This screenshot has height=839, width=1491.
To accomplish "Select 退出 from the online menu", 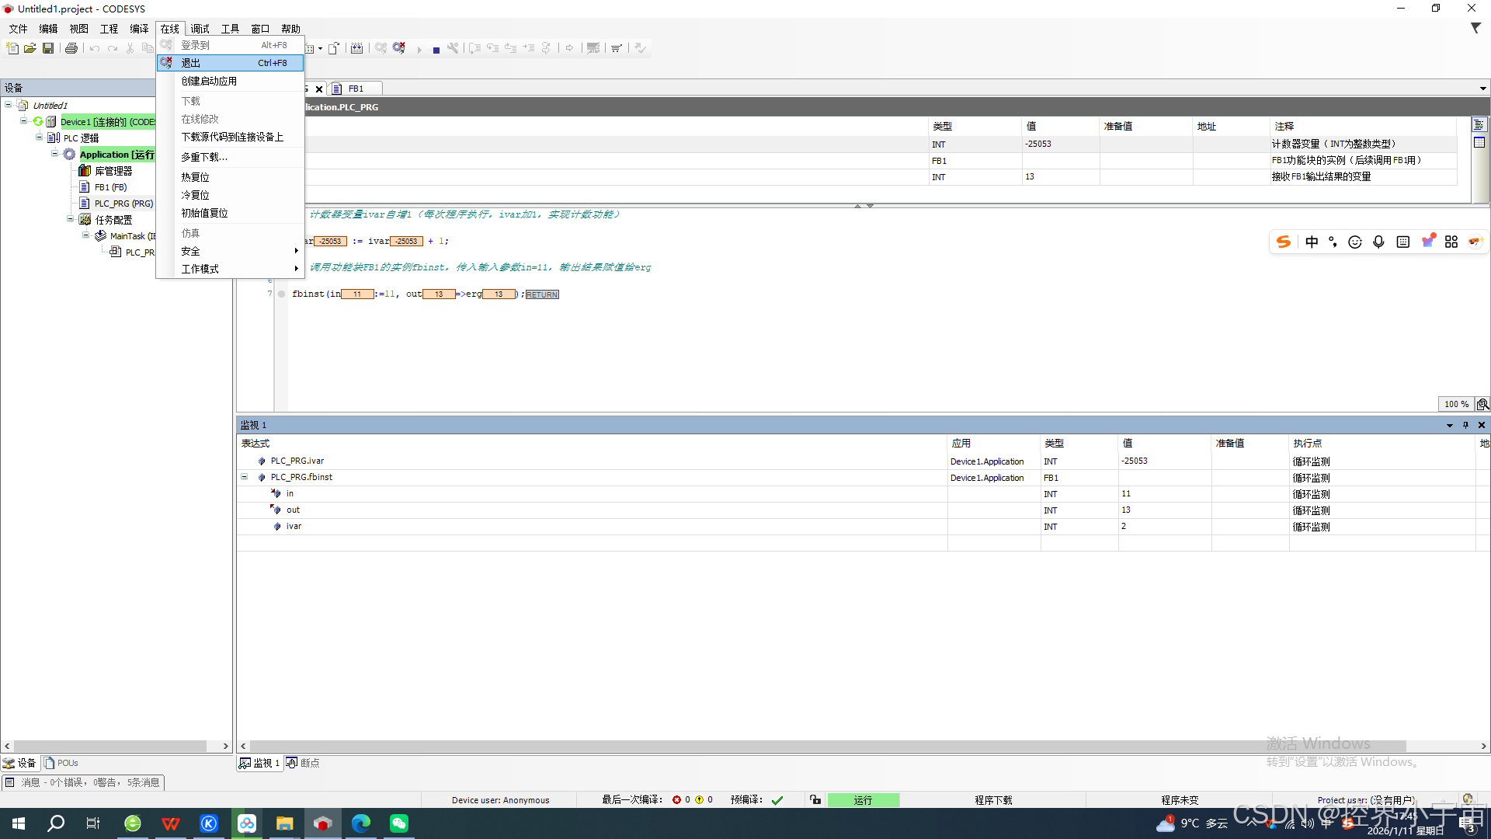I will (x=191, y=63).
